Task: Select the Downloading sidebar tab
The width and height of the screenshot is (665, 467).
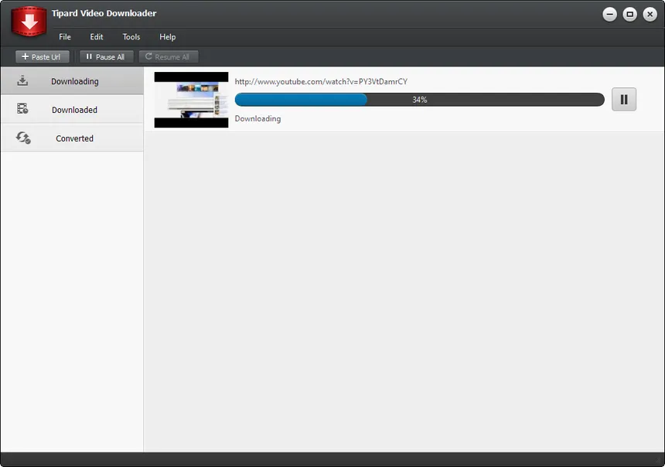Action: click(x=72, y=80)
